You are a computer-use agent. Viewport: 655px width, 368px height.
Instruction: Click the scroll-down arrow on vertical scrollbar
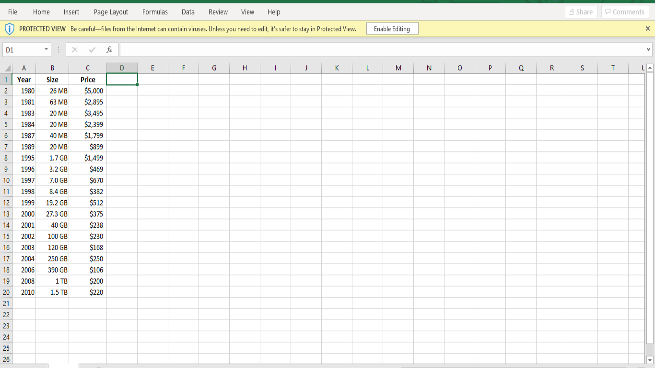tap(650, 360)
